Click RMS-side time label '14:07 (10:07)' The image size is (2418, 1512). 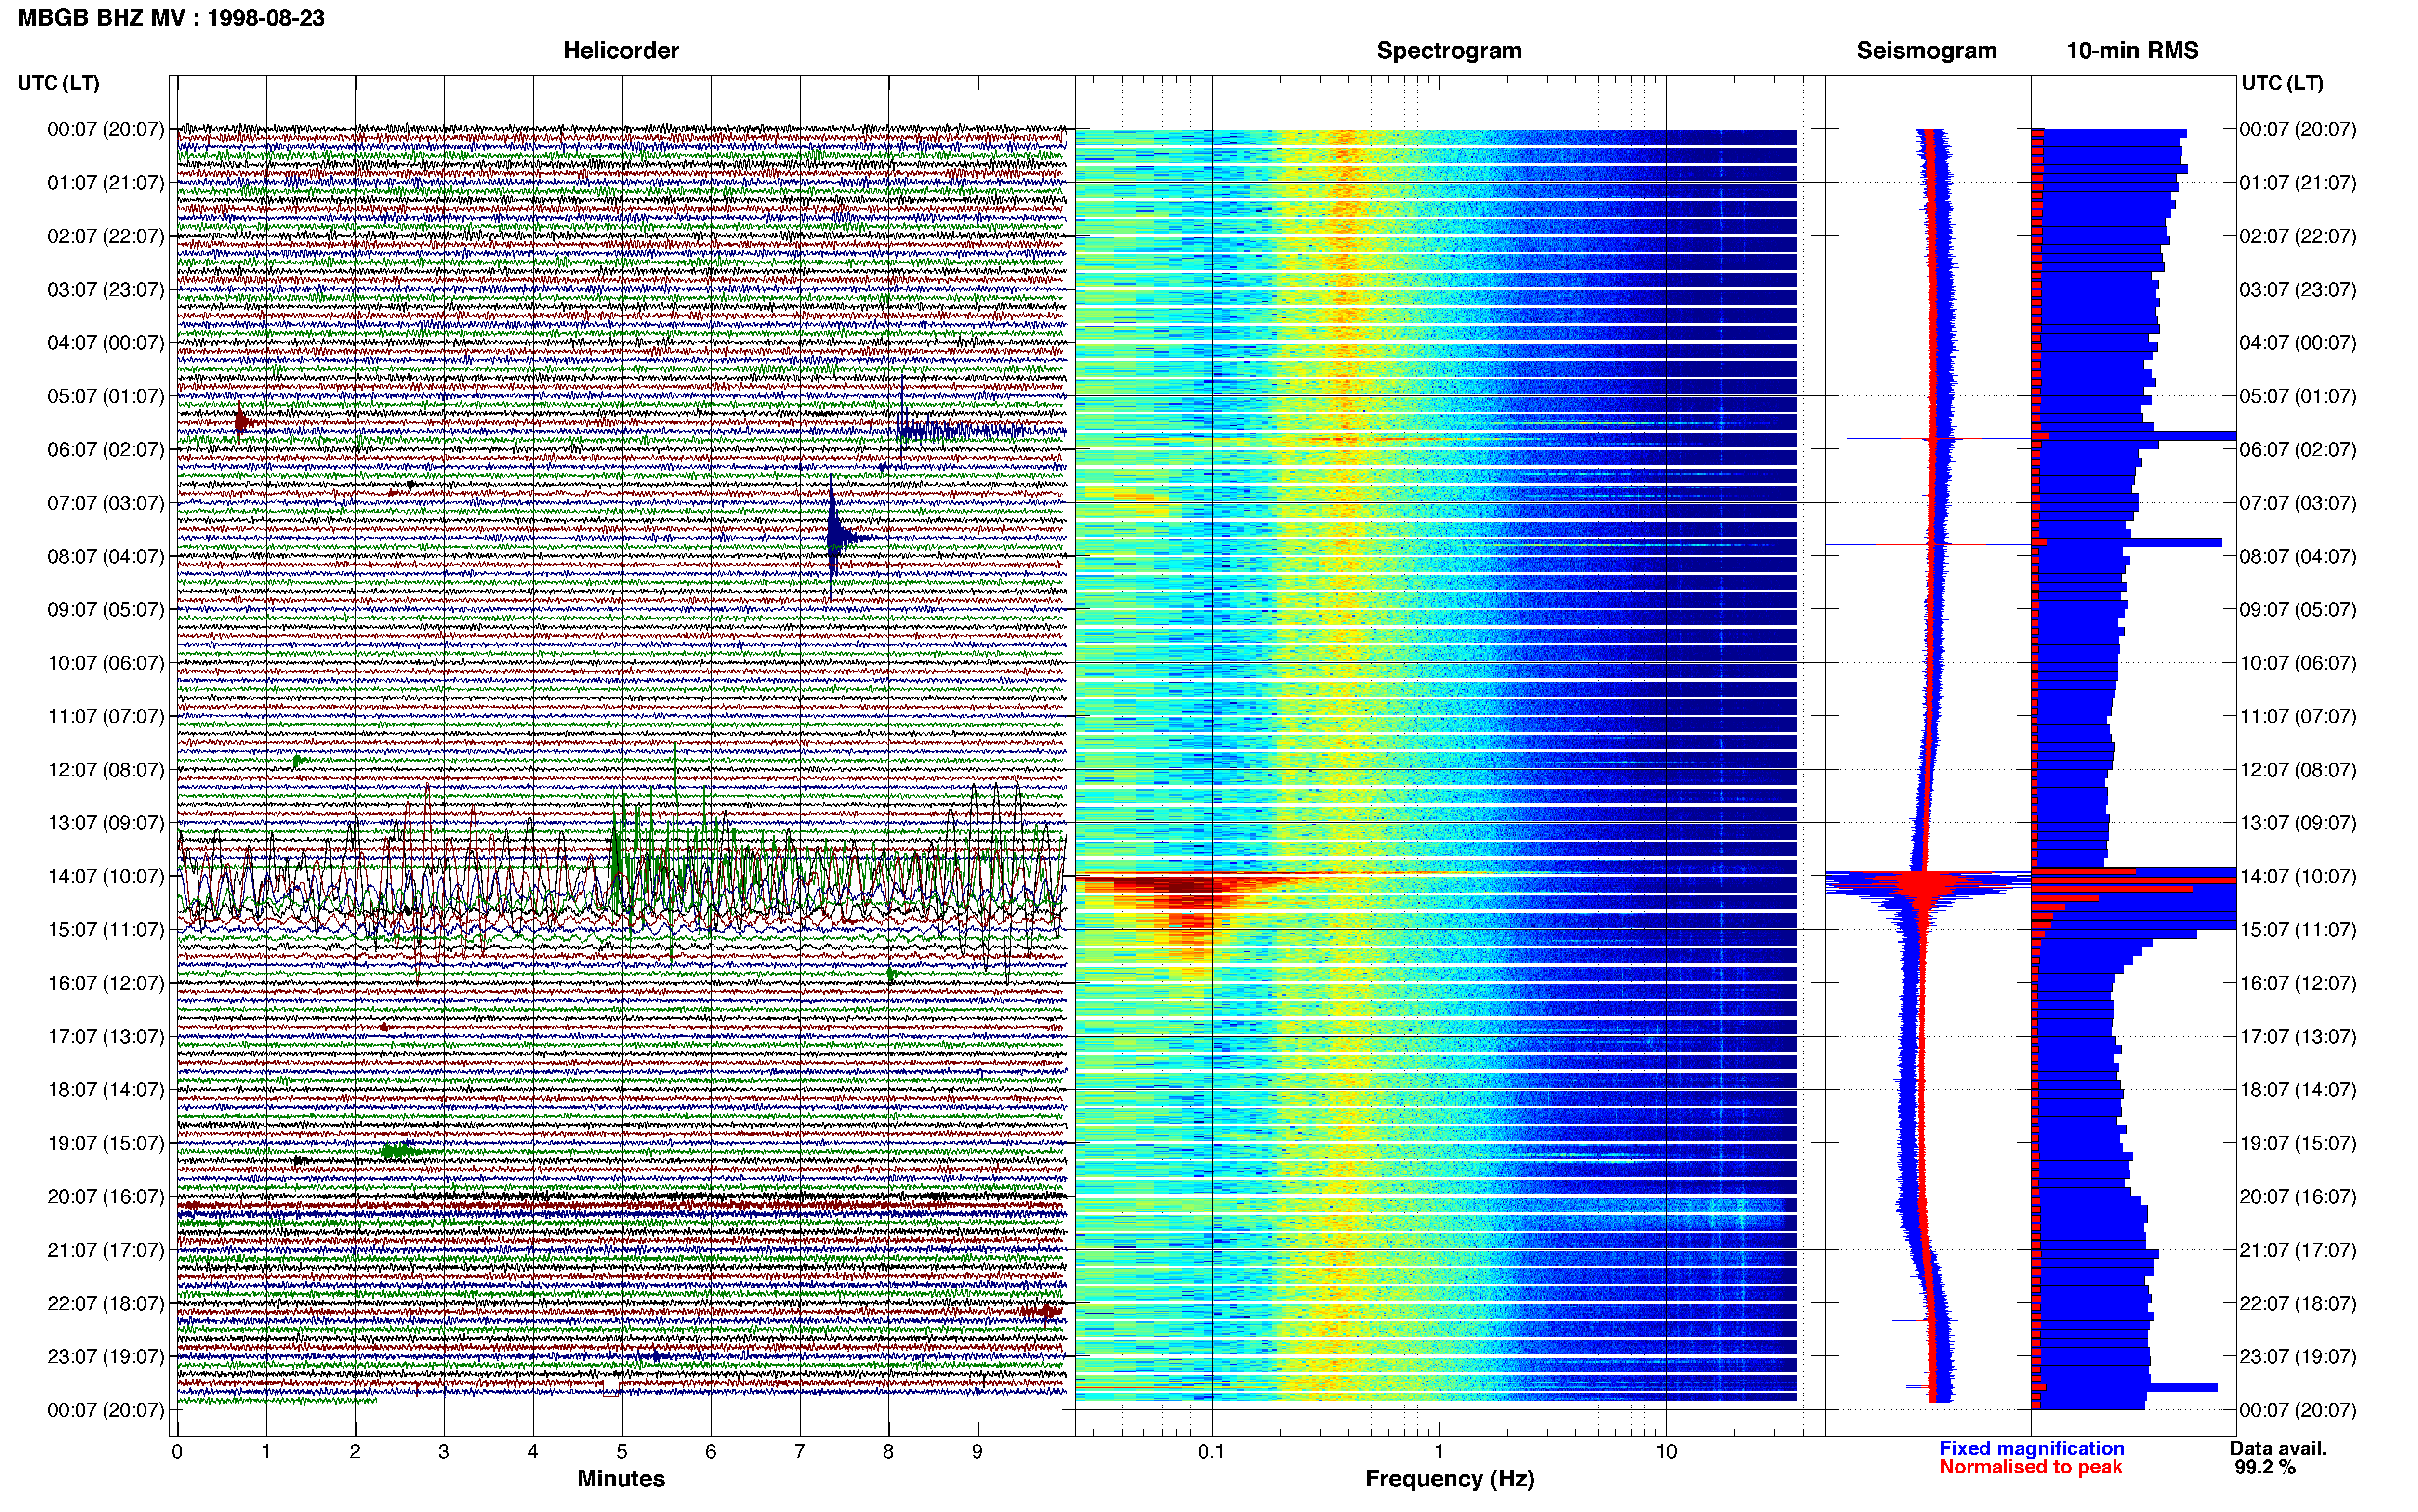(2298, 876)
